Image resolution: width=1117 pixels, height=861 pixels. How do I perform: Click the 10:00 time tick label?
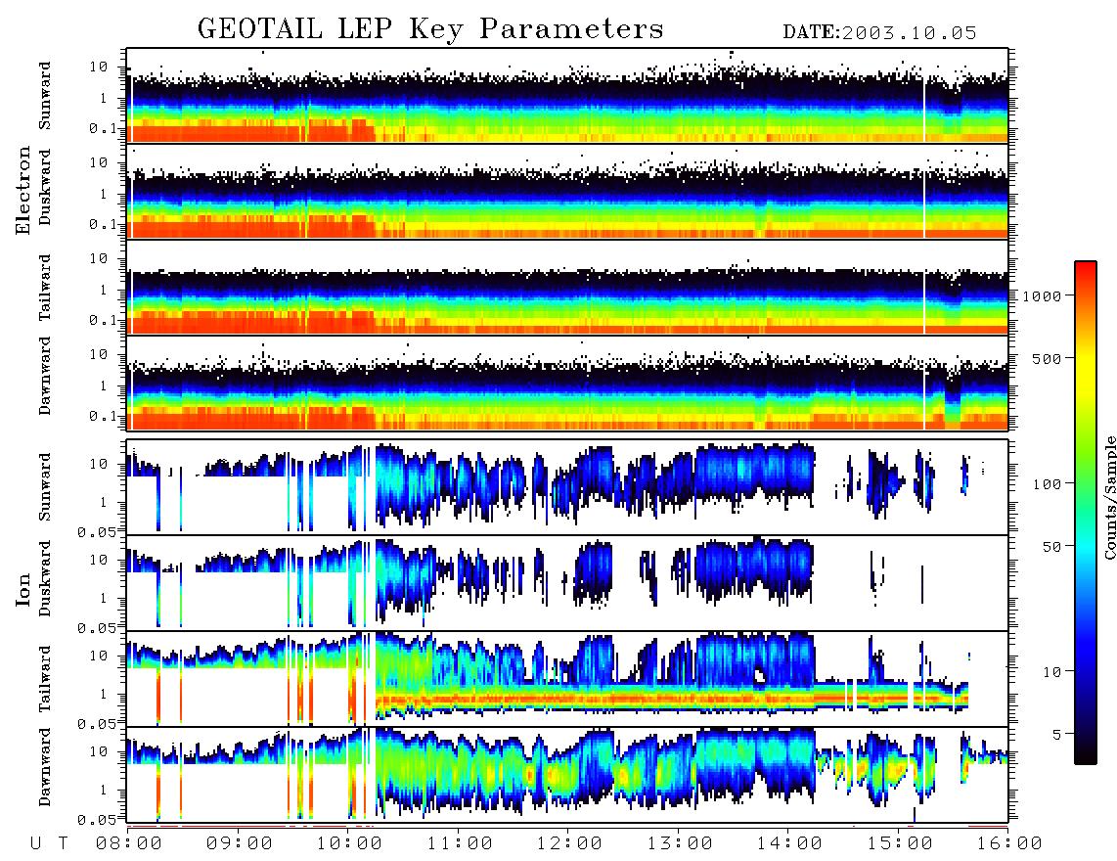point(349,843)
